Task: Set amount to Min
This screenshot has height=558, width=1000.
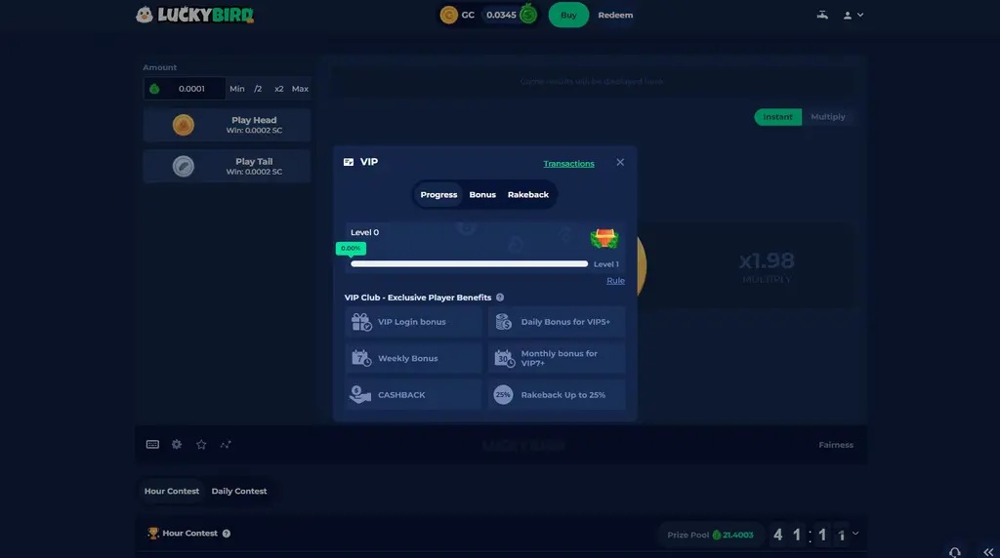Action: pos(237,89)
